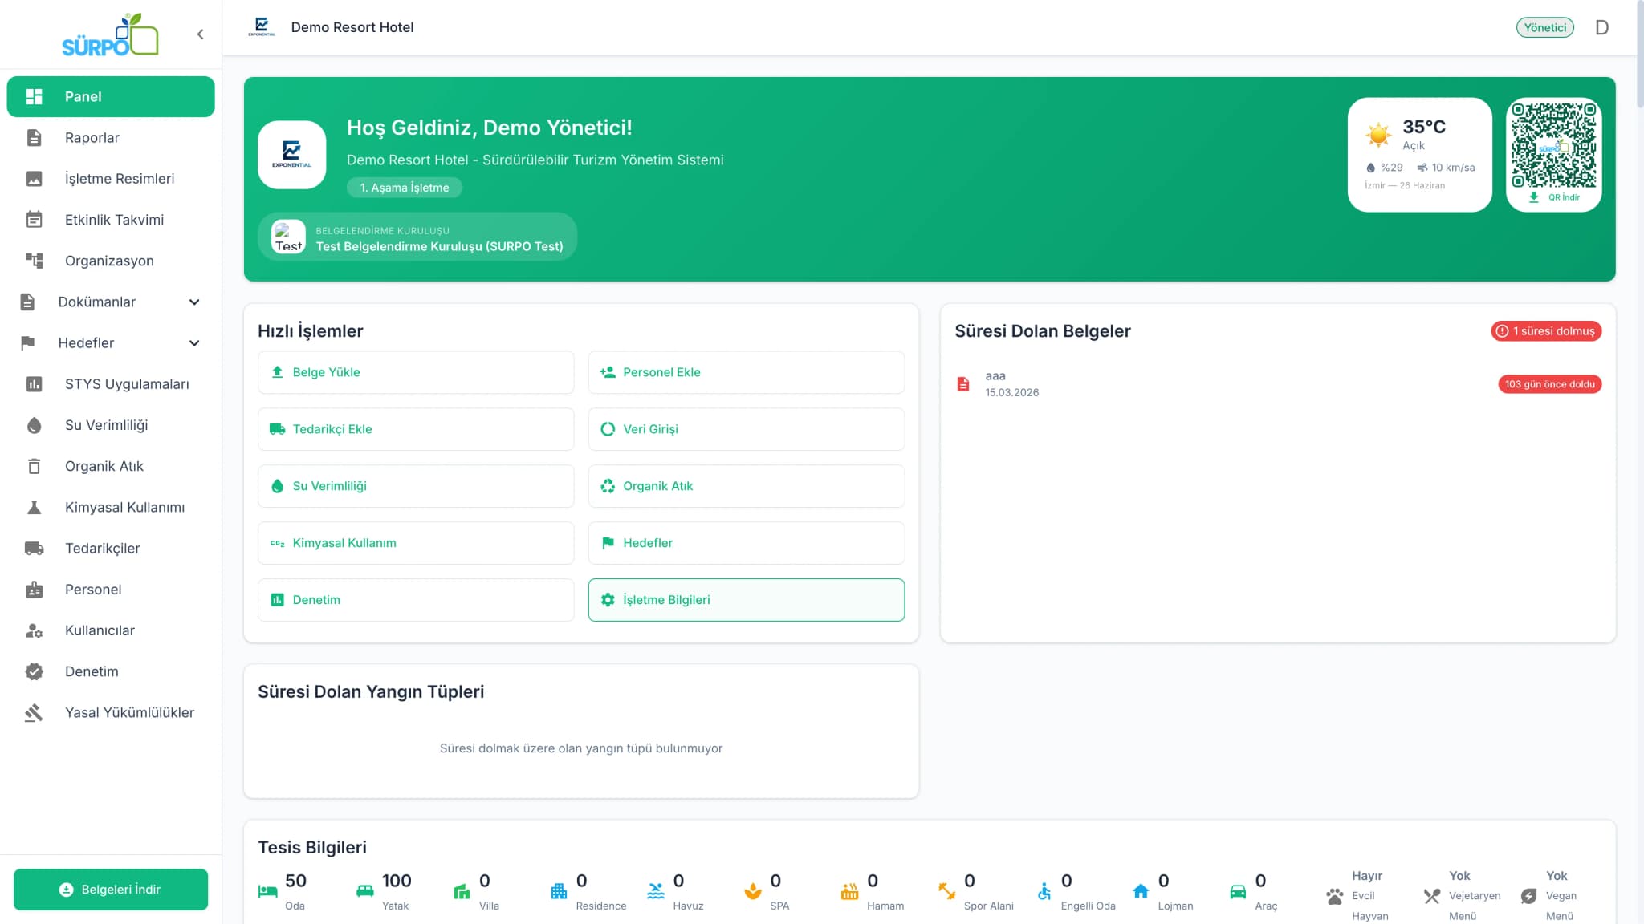The height and width of the screenshot is (924, 1644).
Task: Click the 1. Aşama İşletme badge
Action: (405, 188)
